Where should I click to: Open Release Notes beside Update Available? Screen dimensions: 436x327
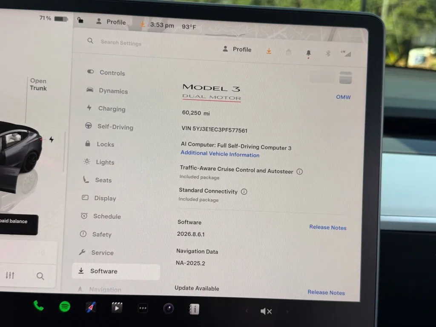pos(326,292)
